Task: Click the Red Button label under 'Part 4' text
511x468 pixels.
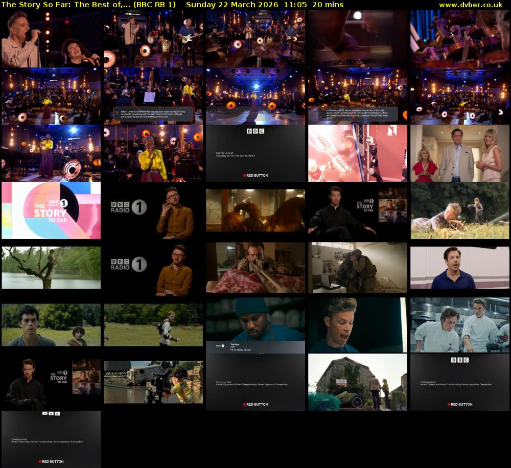Action: pyautogui.click(x=255, y=175)
